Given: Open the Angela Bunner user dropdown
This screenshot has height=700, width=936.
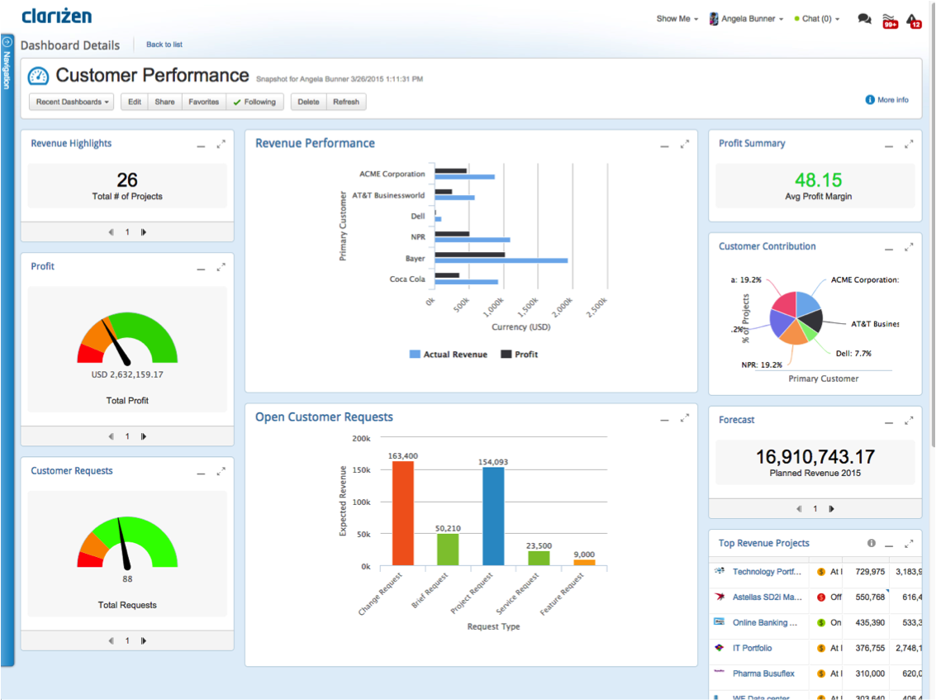Looking at the screenshot, I should click(x=745, y=17).
